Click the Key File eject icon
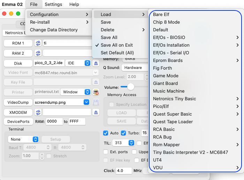This screenshot has height=180, width=244. tap(96, 82)
